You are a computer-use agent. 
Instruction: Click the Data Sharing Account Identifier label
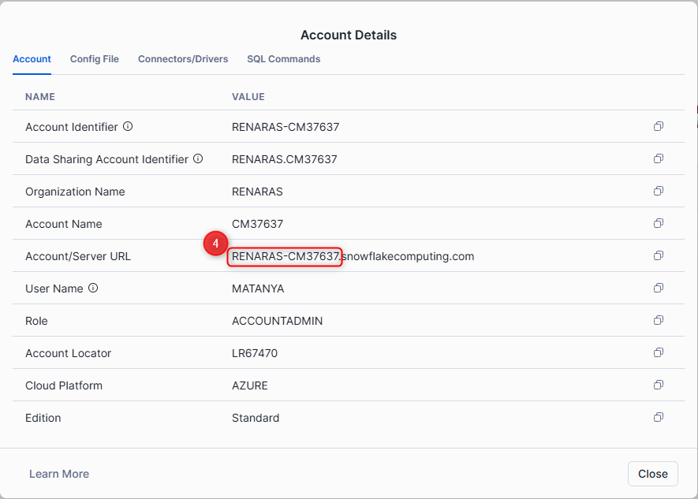pos(106,159)
